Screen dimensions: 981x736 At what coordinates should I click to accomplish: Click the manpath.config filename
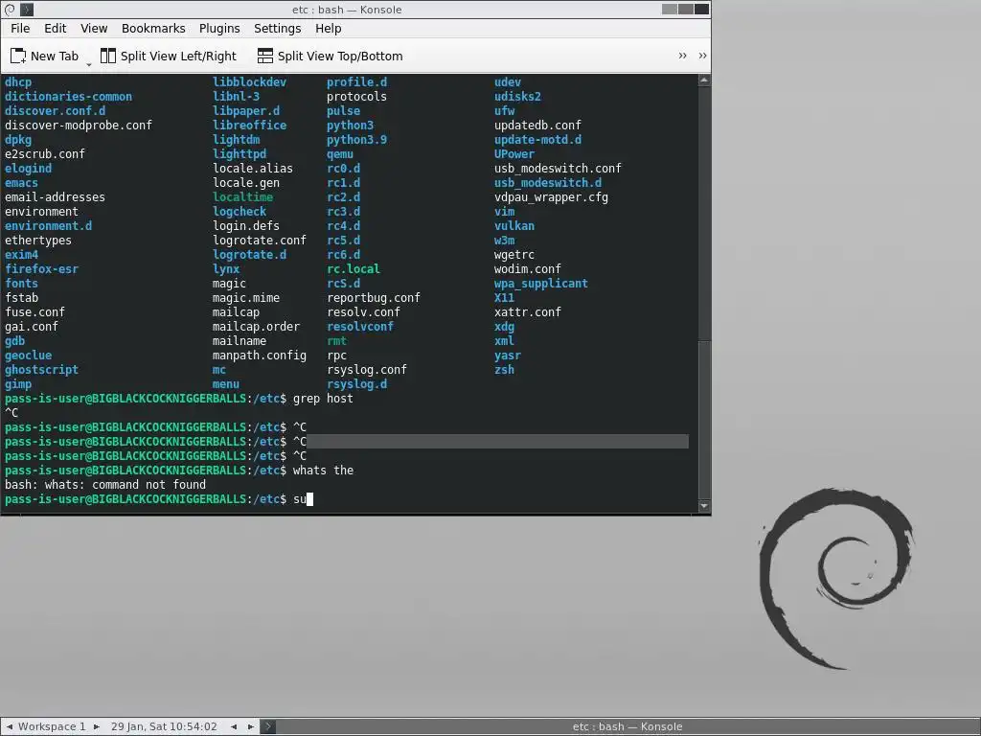(259, 356)
